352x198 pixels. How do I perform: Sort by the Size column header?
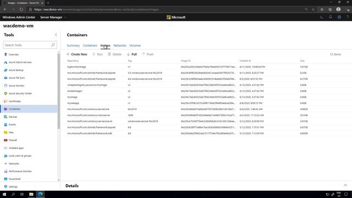pos(302,61)
